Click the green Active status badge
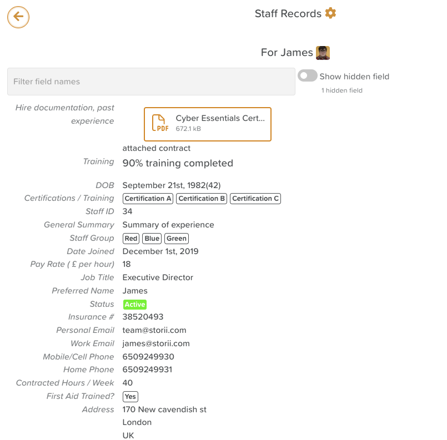 click(135, 305)
